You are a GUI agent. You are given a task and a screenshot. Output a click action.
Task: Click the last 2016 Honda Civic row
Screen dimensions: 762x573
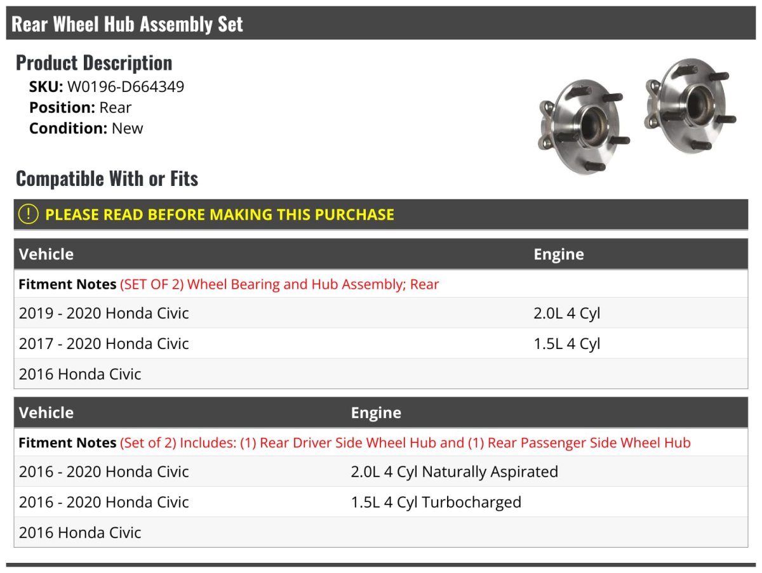click(x=80, y=532)
